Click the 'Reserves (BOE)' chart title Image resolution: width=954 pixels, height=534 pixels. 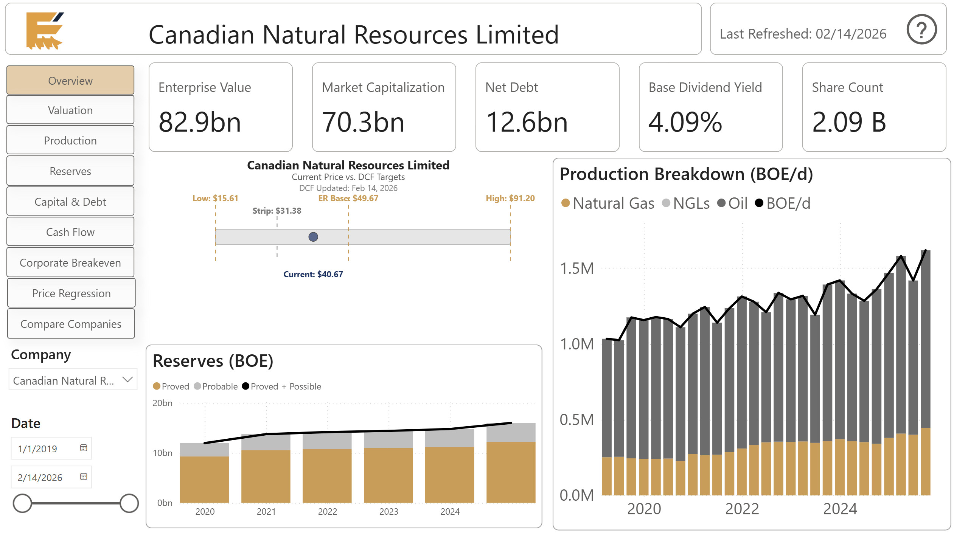click(x=213, y=360)
